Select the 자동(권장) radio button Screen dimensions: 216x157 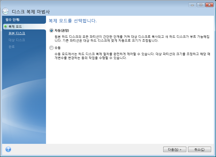[x=51, y=30]
